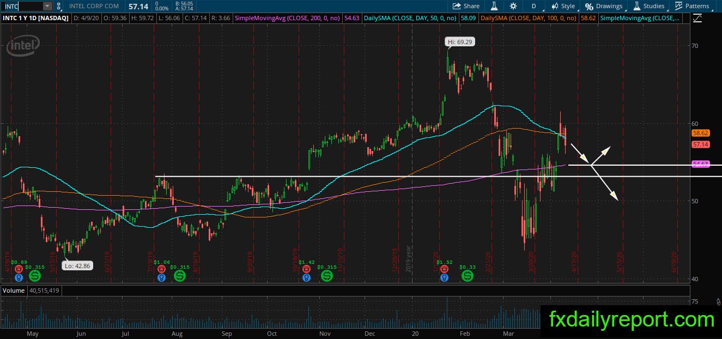Select the SimpleMovingAvg (CLOSE, 200, 0, no) study label
Image resolution: width=722 pixels, height=339 pixels.
[287, 18]
